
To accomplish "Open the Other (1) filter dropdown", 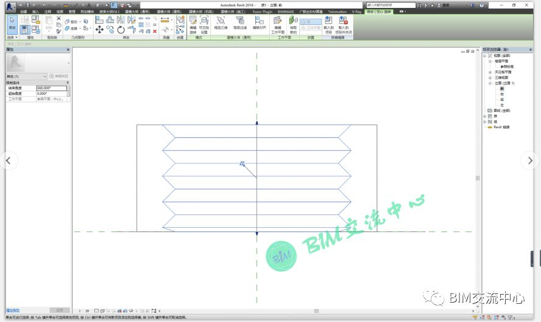I will pyautogui.click(x=26, y=76).
